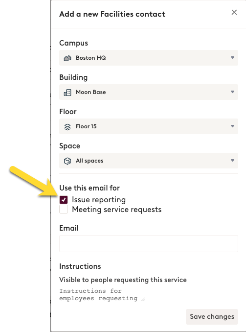Screen dimensions: 246x332
Task: Click into the Instructions text area
Action: [102, 295]
